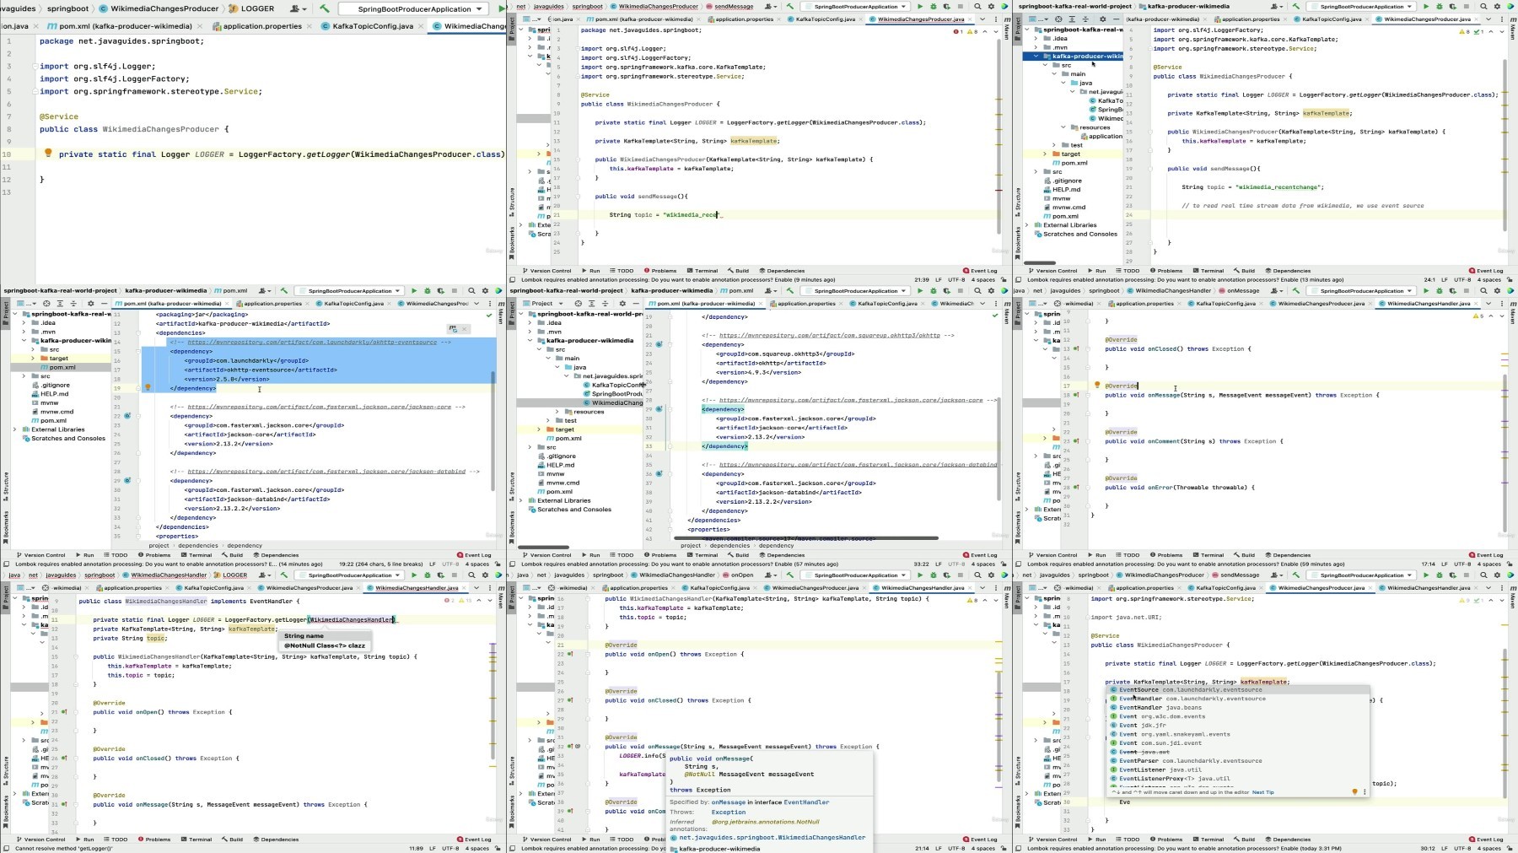Click editor tabs three-dot menu in EventSource completion window
This screenshot has width=1518, height=853.
pyautogui.click(x=1501, y=588)
